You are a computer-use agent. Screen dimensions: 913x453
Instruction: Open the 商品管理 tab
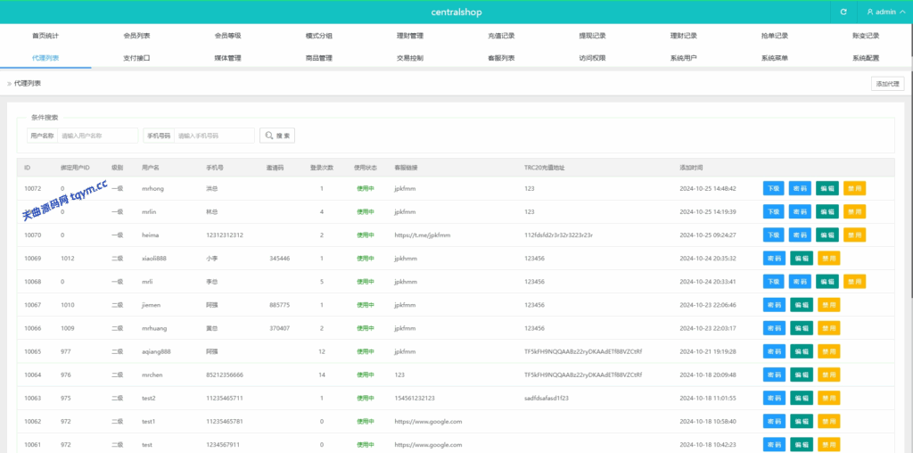(318, 58)
